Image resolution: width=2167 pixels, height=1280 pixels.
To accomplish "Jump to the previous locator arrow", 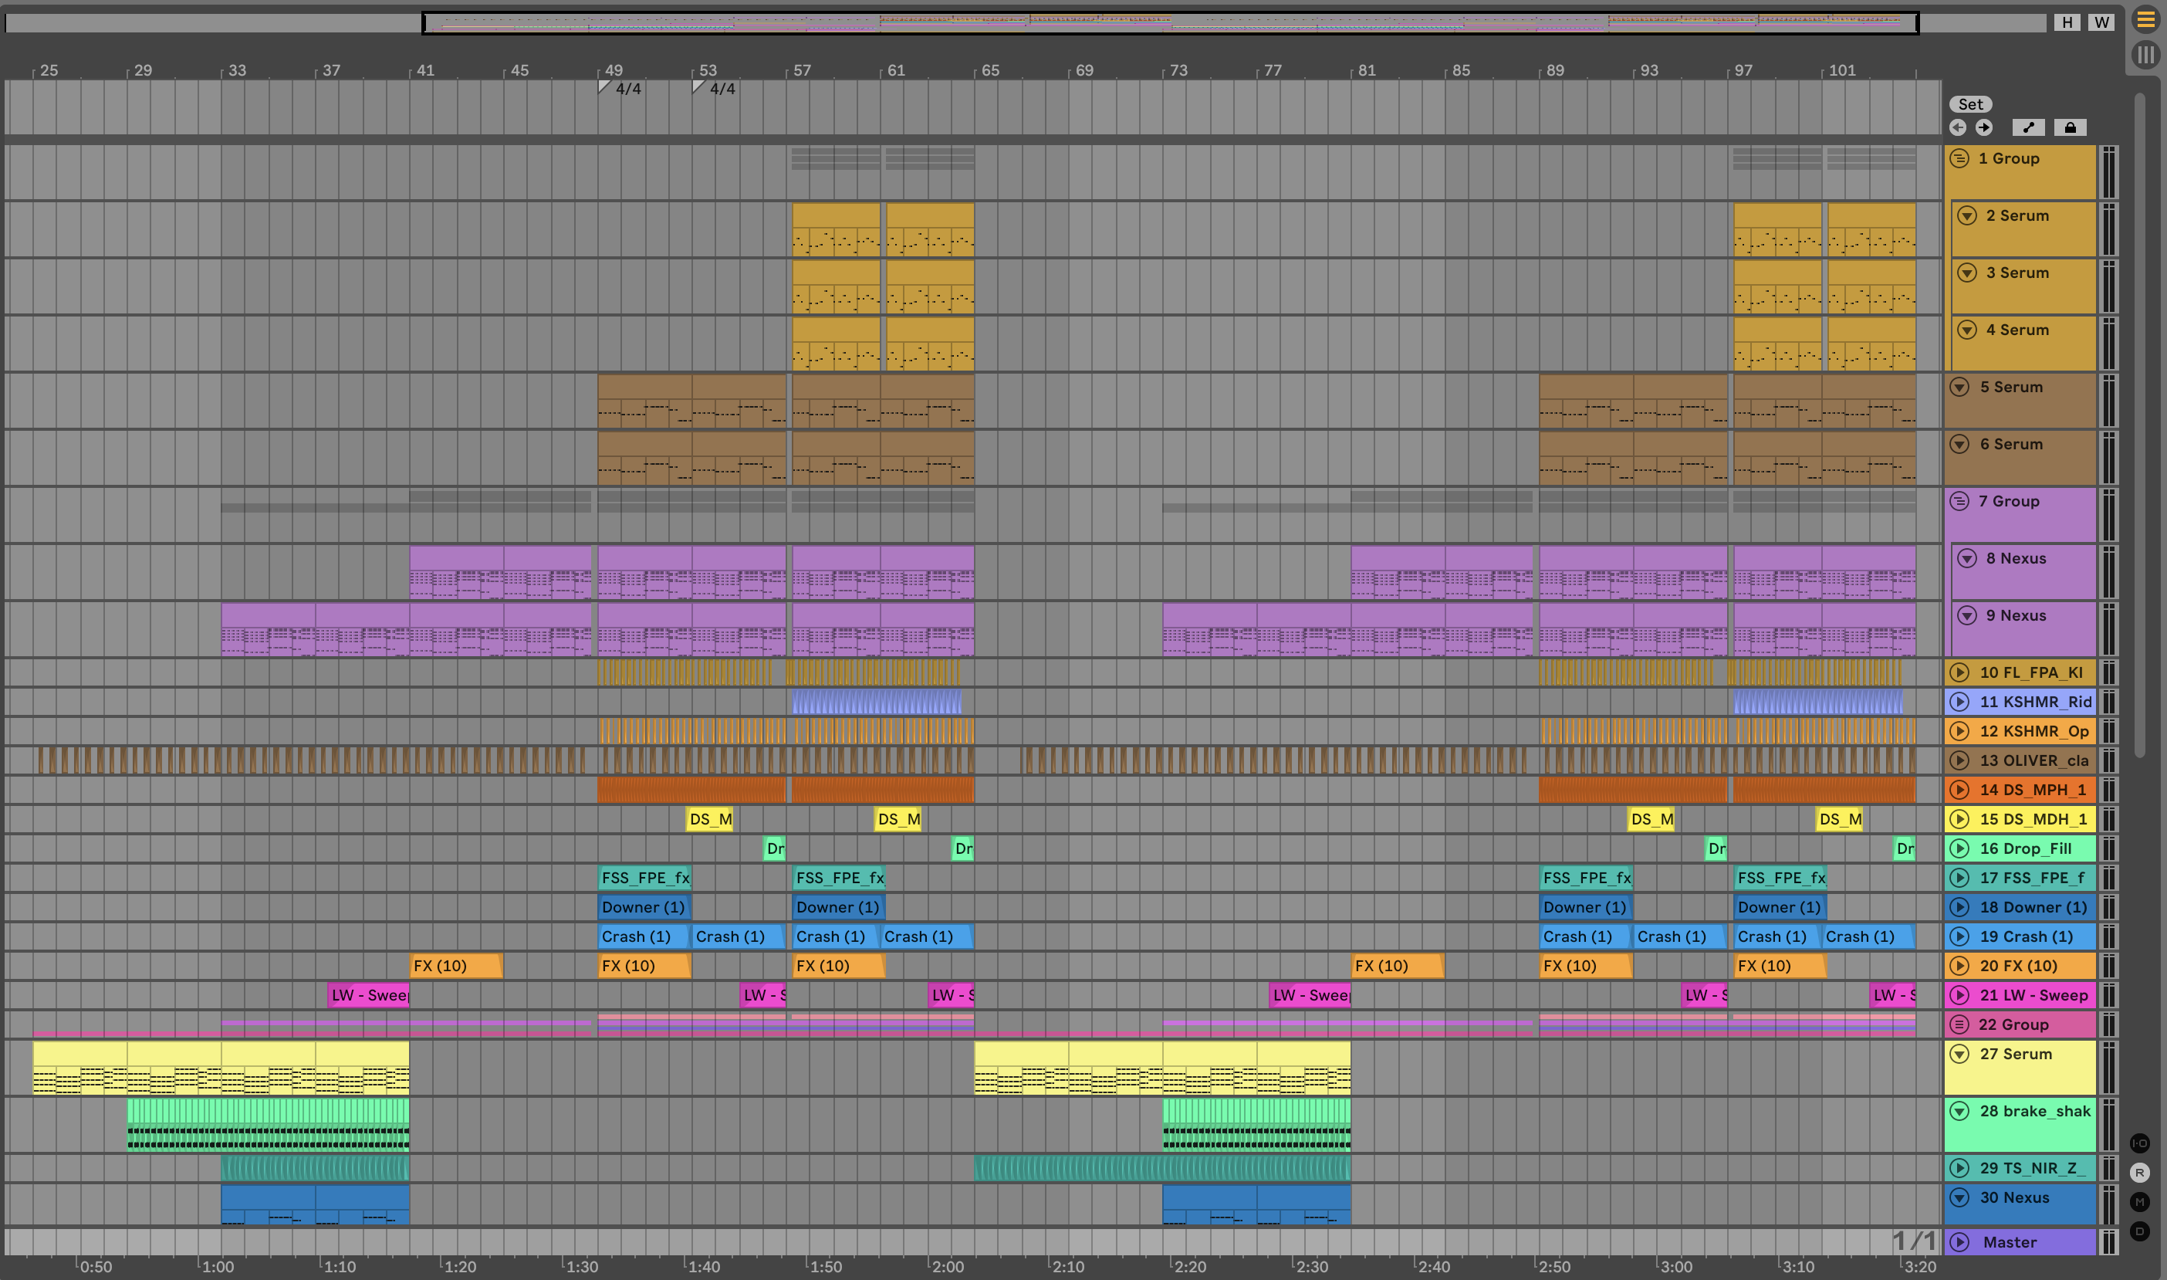I will click(1958, 127).
